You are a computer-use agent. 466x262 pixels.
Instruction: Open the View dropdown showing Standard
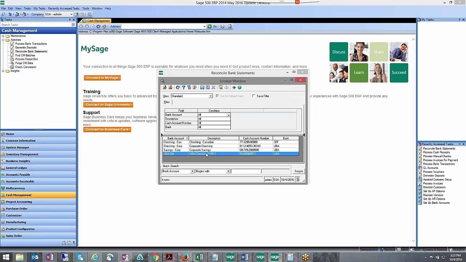[x=210, y=96]
